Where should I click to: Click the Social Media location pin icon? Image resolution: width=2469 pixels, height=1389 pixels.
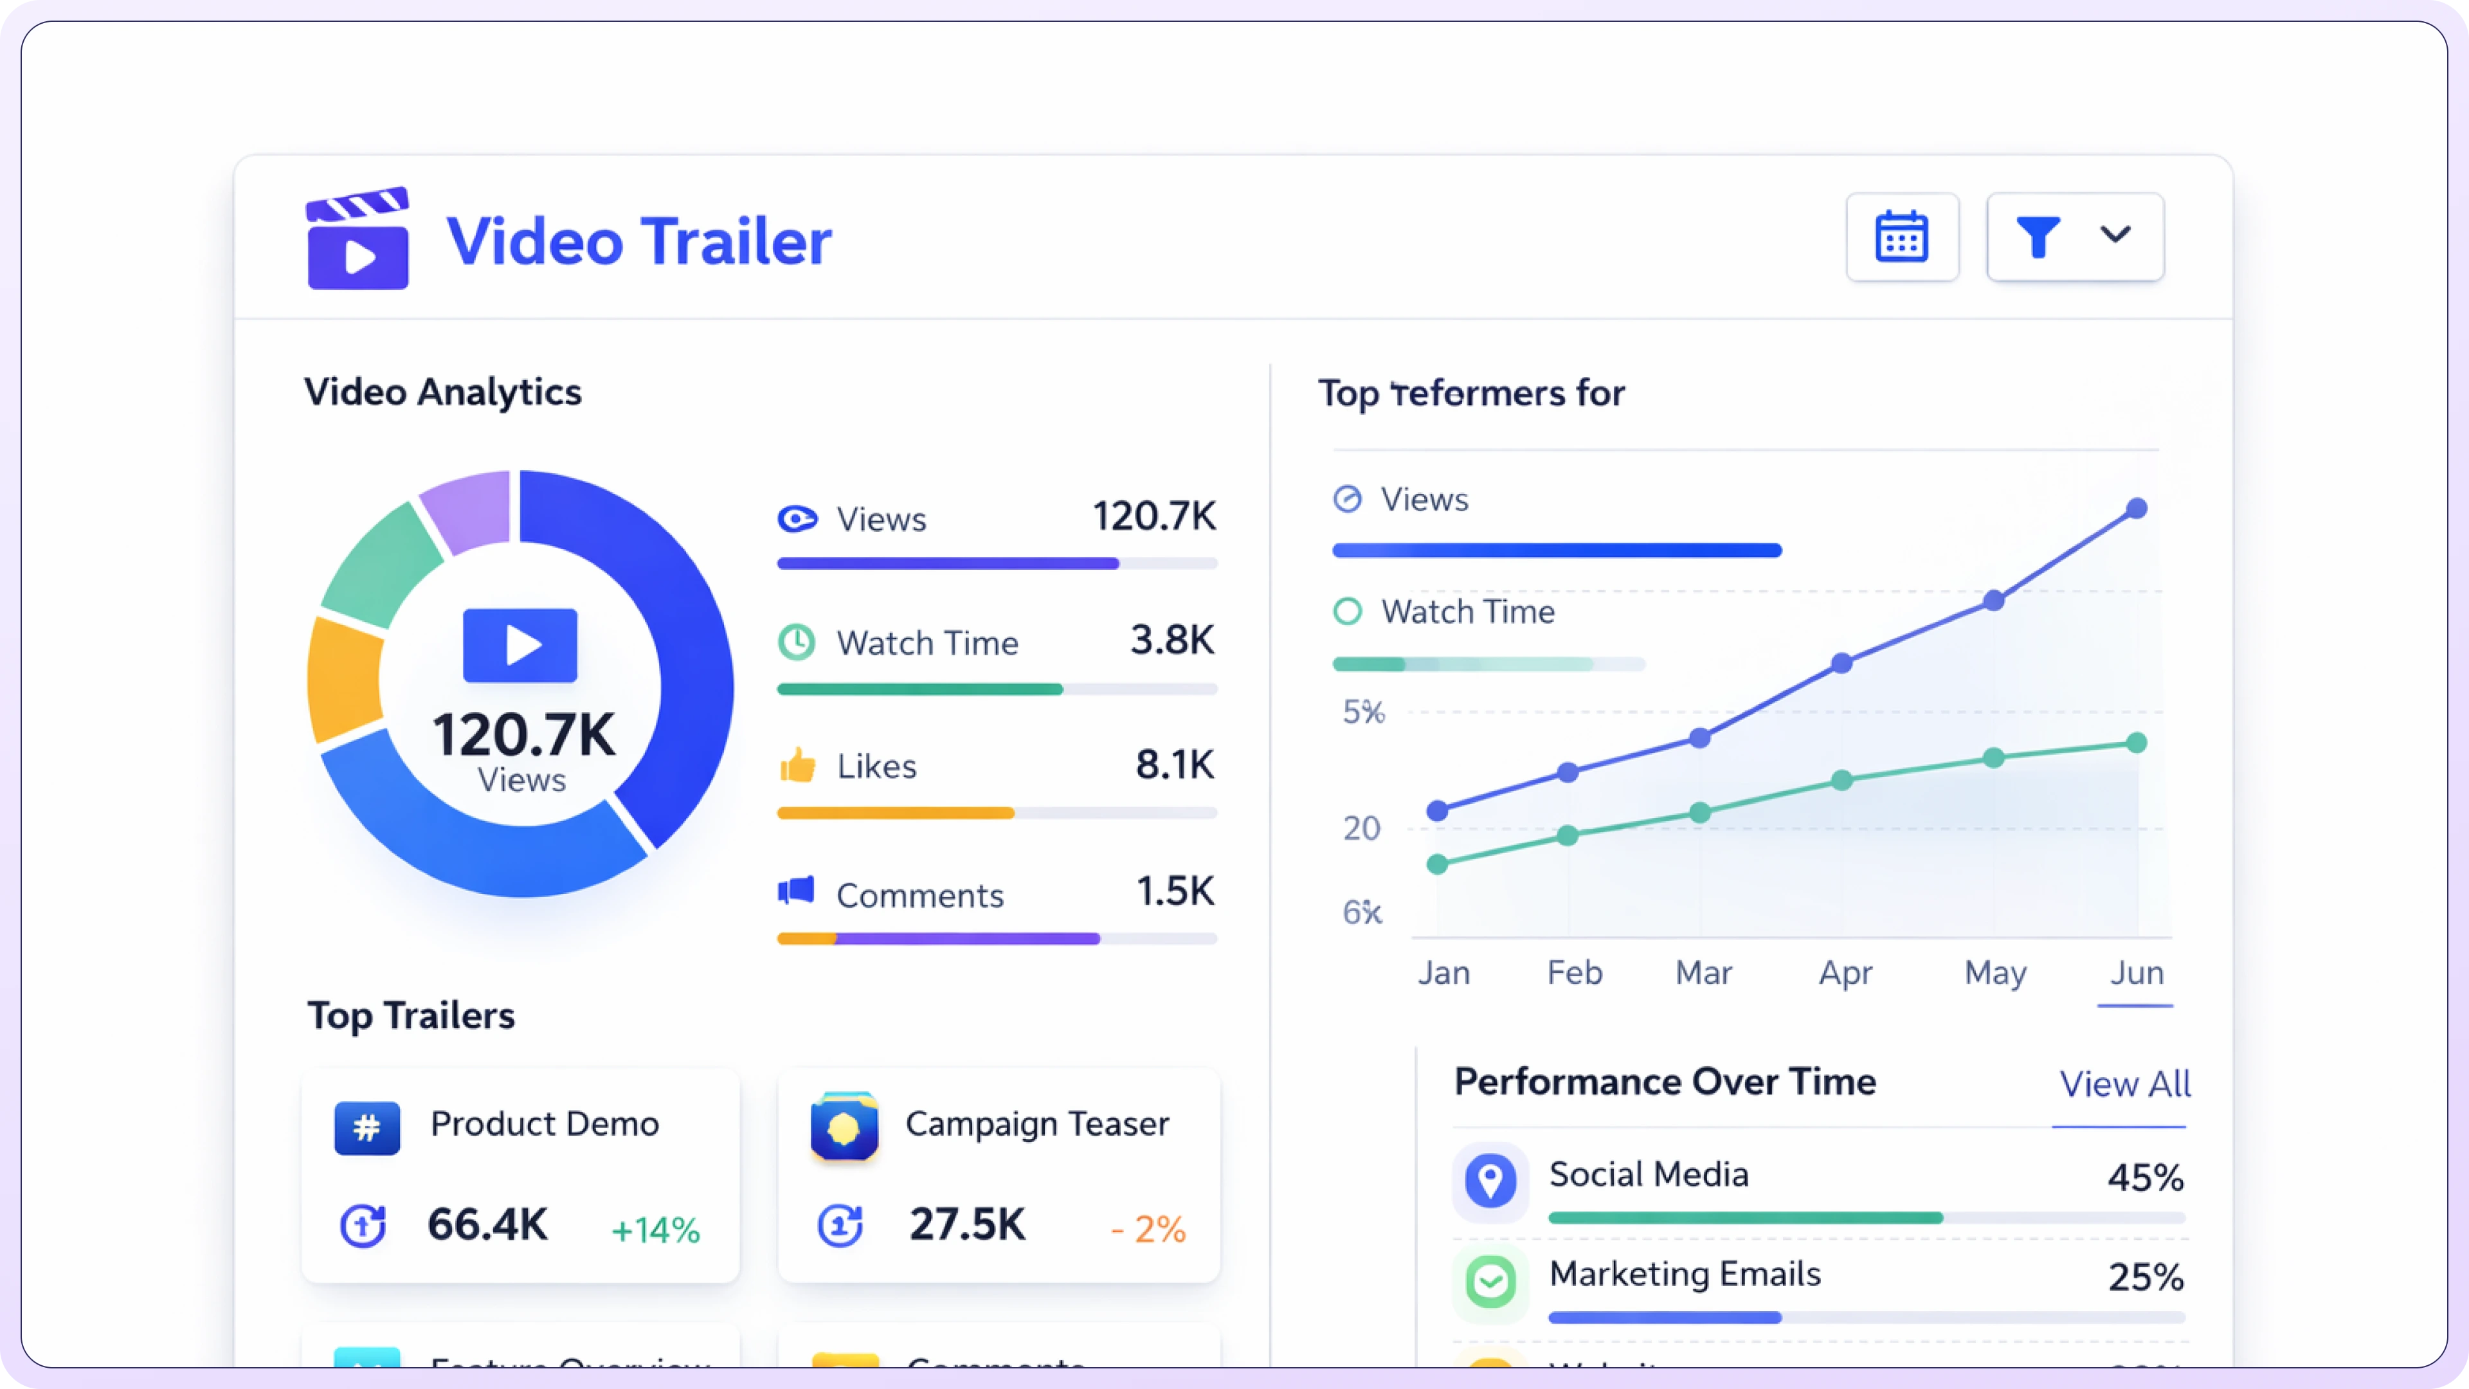point(1490,1181)
